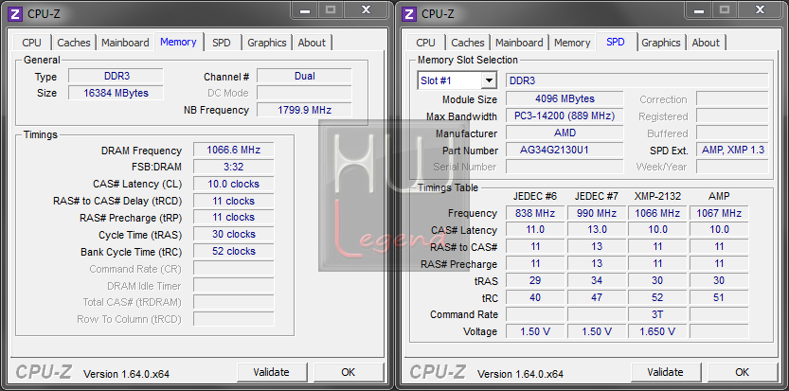Close the left CPU-Z window
Image resolution: width=789 pixels, height=391 pixels.
tap(366, 9)
